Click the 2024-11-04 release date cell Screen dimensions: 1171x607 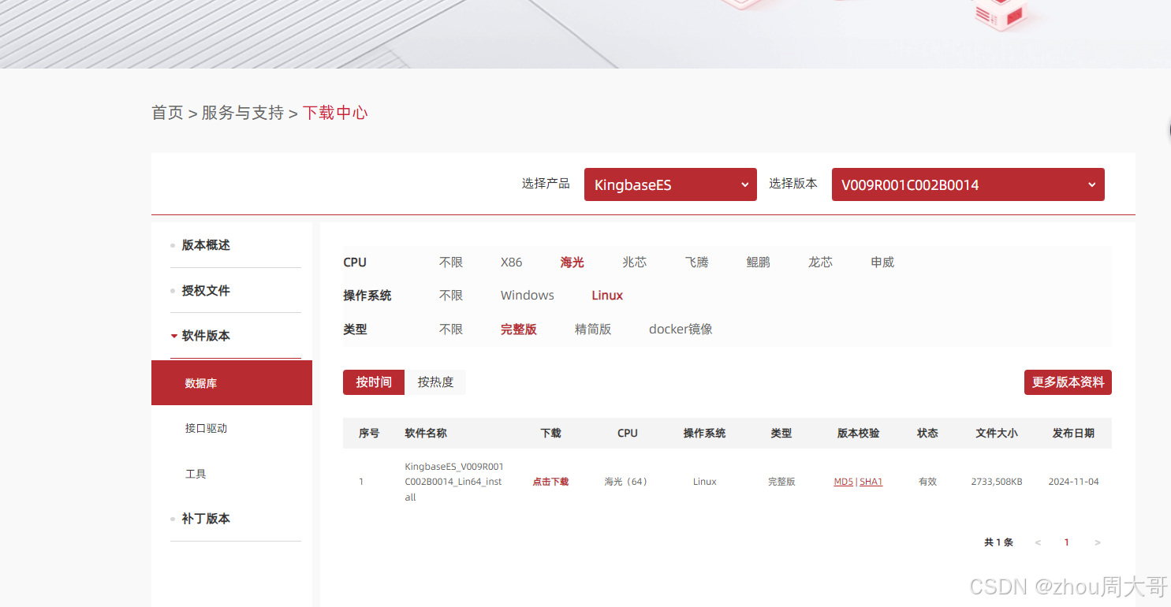pyautogui.click(x=1073, y=482)
